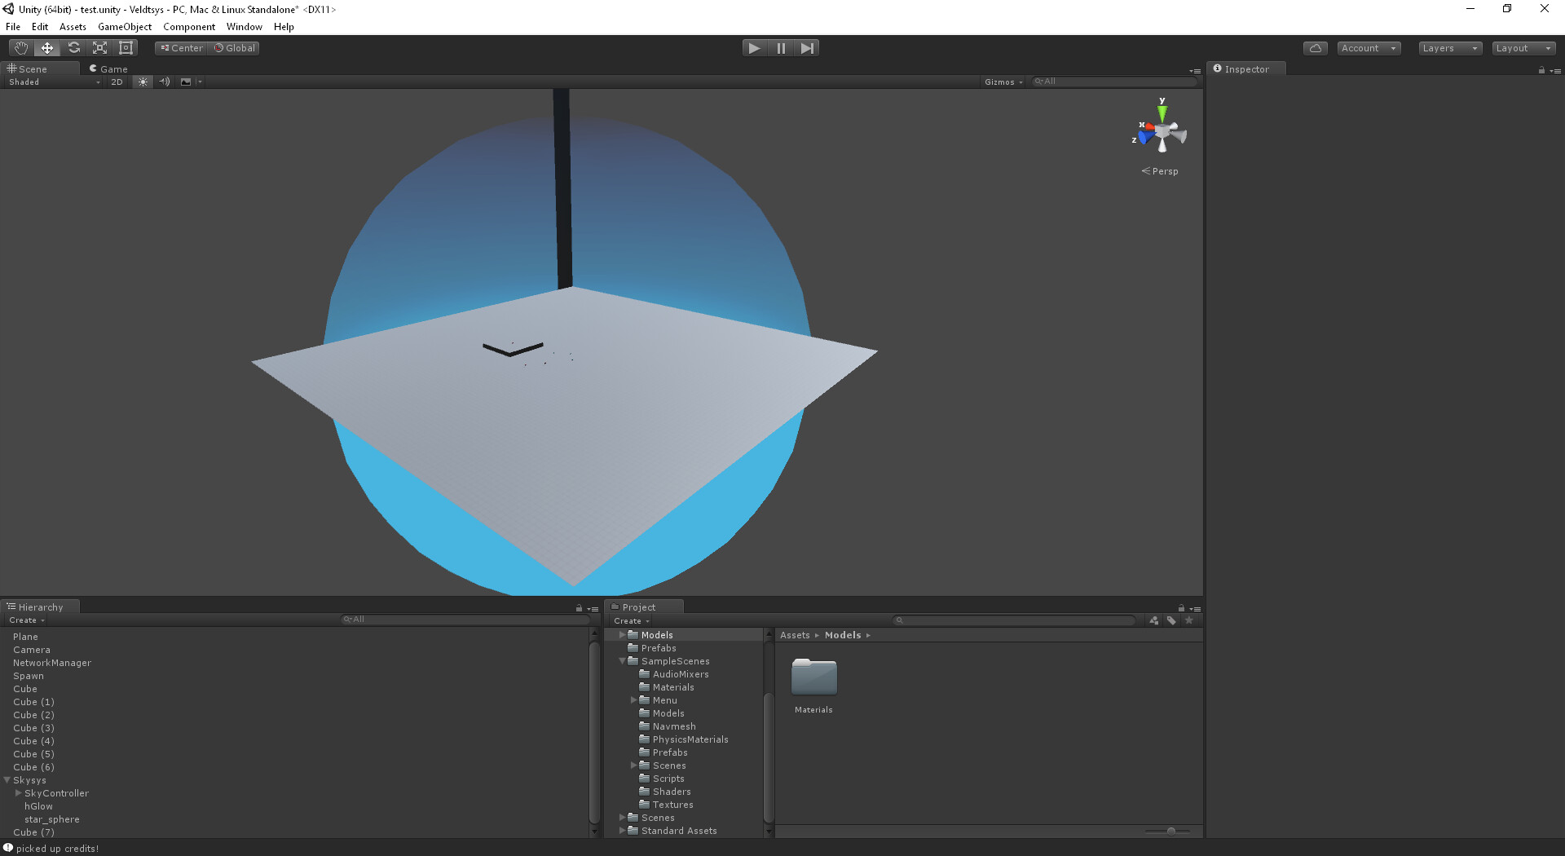Select the Rotate tool
This screenshot has height=856, width=1565.
tap(73, 47)
